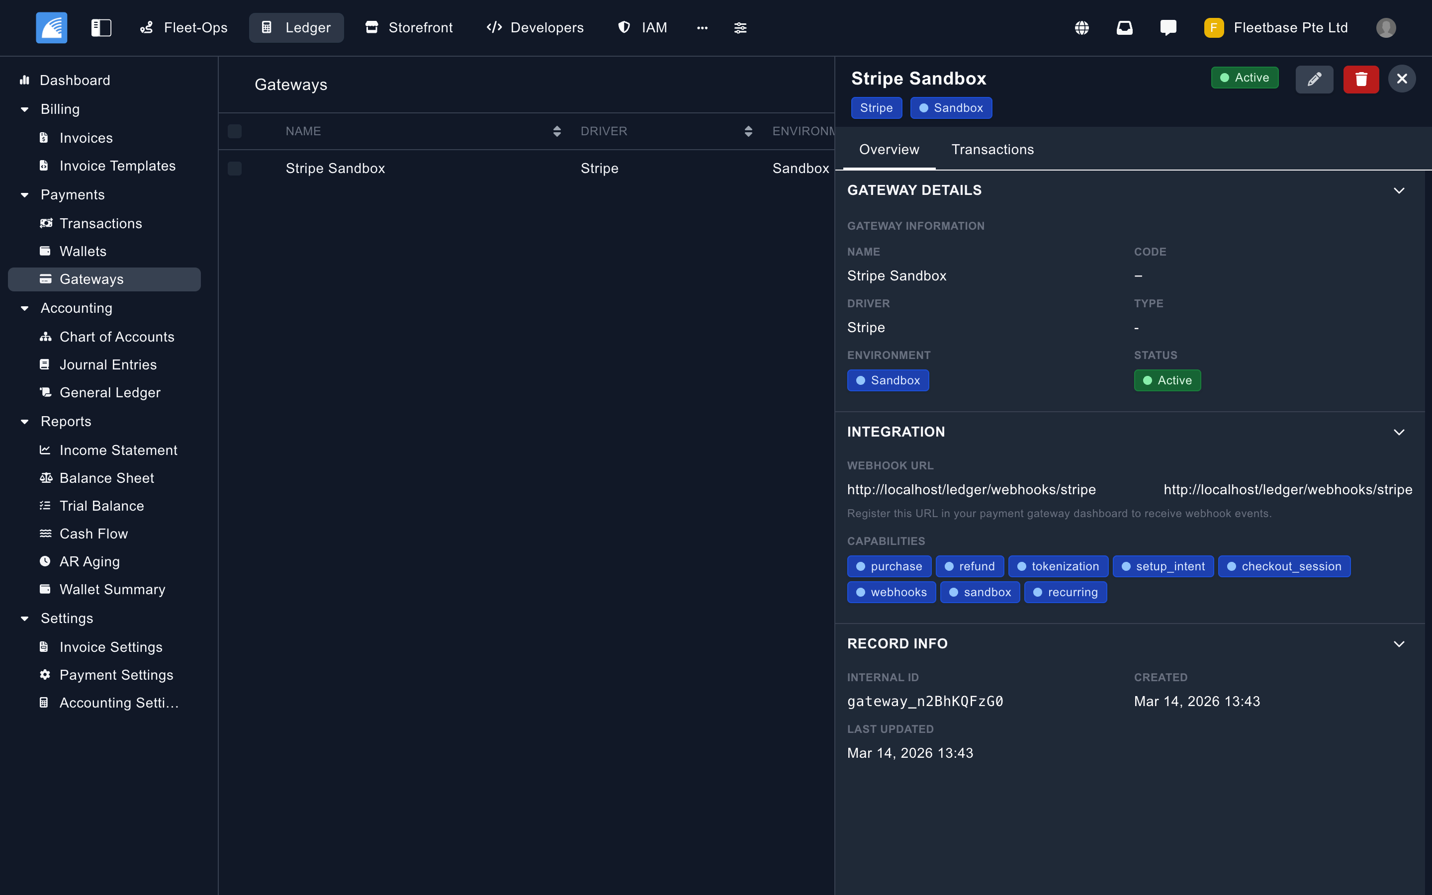Image resolution: width=1432 pixels, height=895 pixels.
Task: Click the globe language icon
Action: point(1081,28)
